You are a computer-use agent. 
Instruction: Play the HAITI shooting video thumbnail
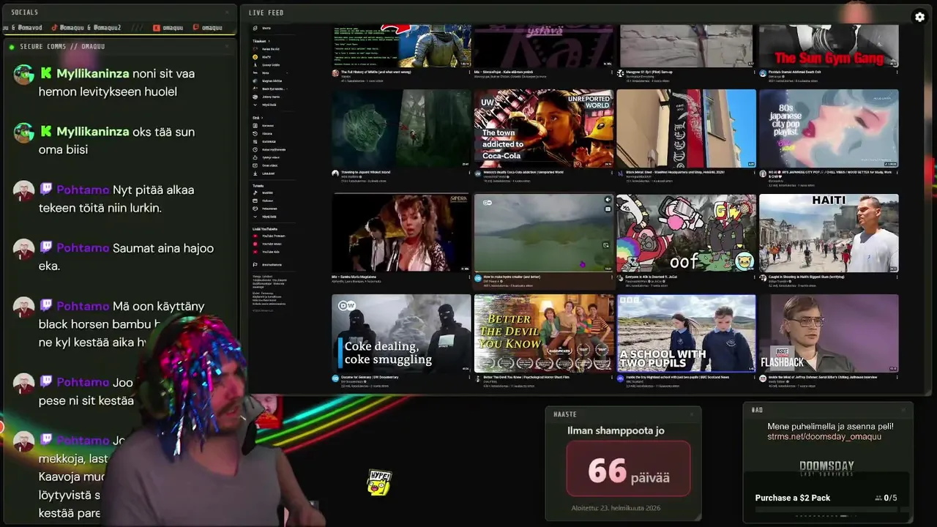tap(829, 233)
